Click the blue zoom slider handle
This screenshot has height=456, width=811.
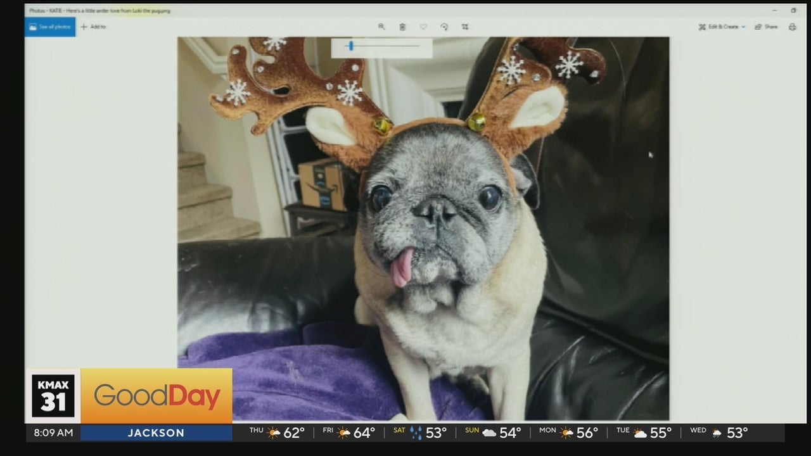pyautogui.click(x=350, y=46)
